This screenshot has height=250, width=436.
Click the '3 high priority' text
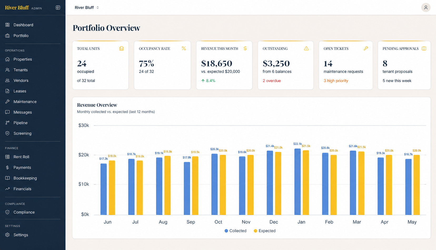pyautogui.click(x=336, y=81)
